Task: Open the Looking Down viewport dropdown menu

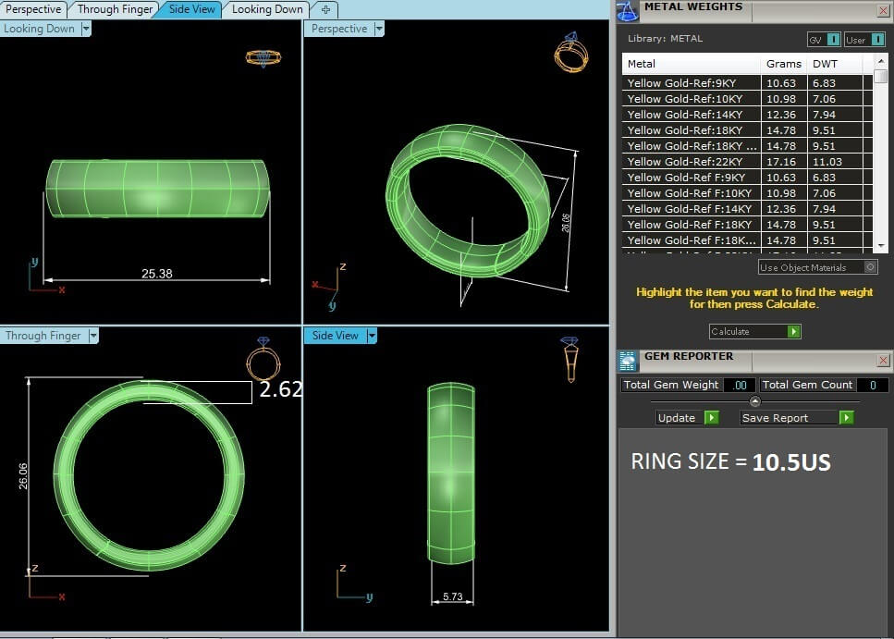Action: (x=86, y=29)
